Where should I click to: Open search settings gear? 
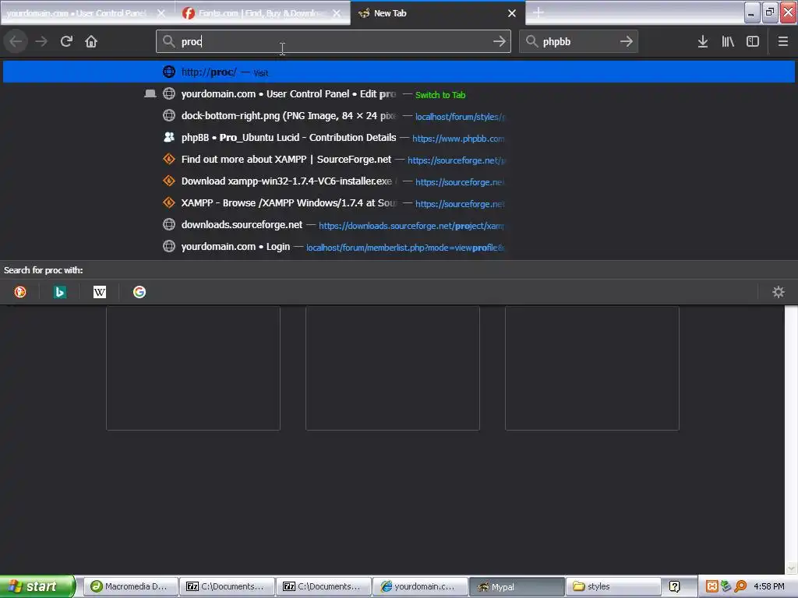[x=779, y=292]
